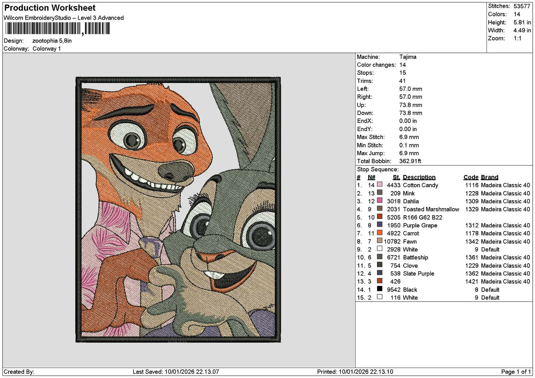535x378 pixels.
Task: Click the White swatch with 116 stitches
Action: click(x=379, y=297)
